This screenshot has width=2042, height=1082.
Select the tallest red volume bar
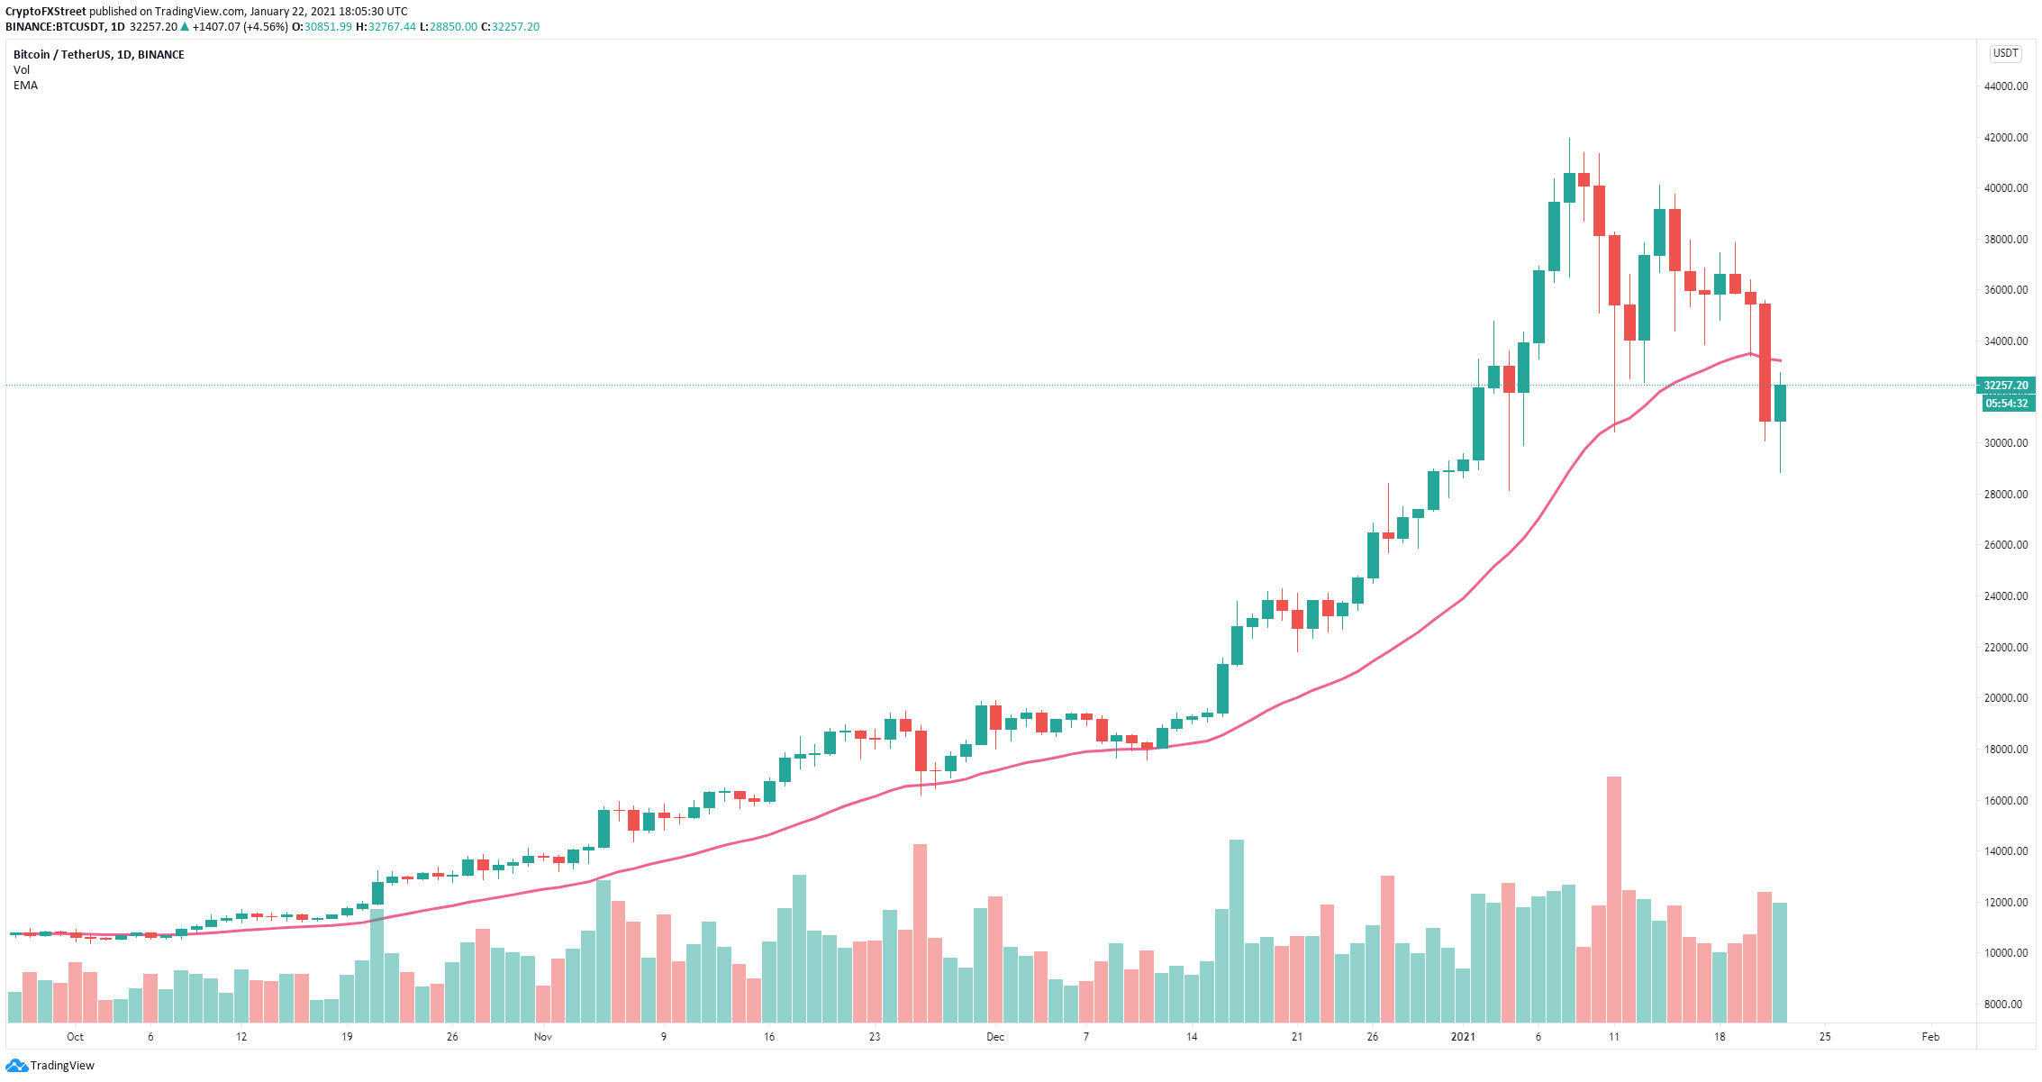tap(1613, 899)
